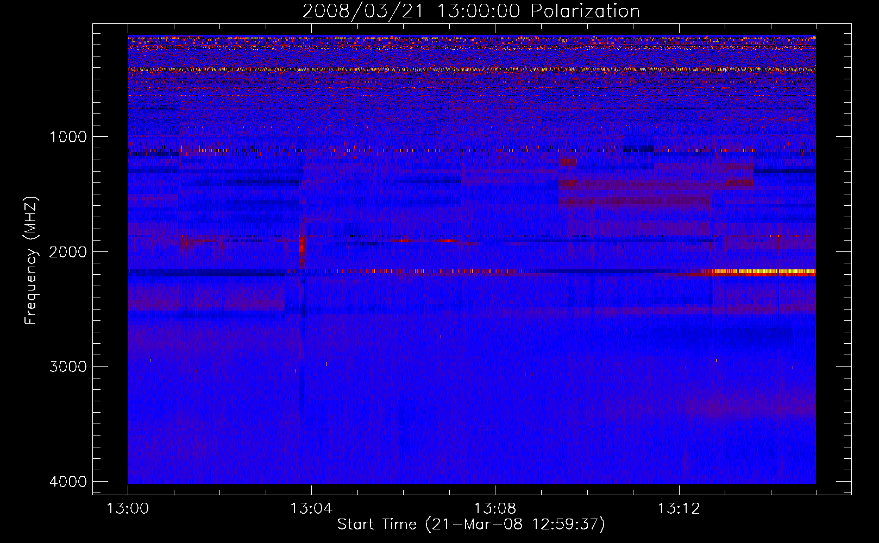This screenshot has height=543, width=879.
Task: Click the plot title "2008/03/21 13:00:00 Polarization"
Action: click(471, 11)
